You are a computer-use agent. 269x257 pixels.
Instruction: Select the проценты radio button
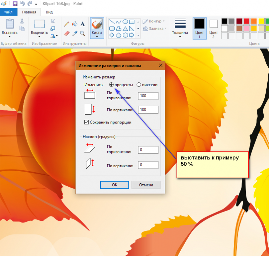pos(111,85)
